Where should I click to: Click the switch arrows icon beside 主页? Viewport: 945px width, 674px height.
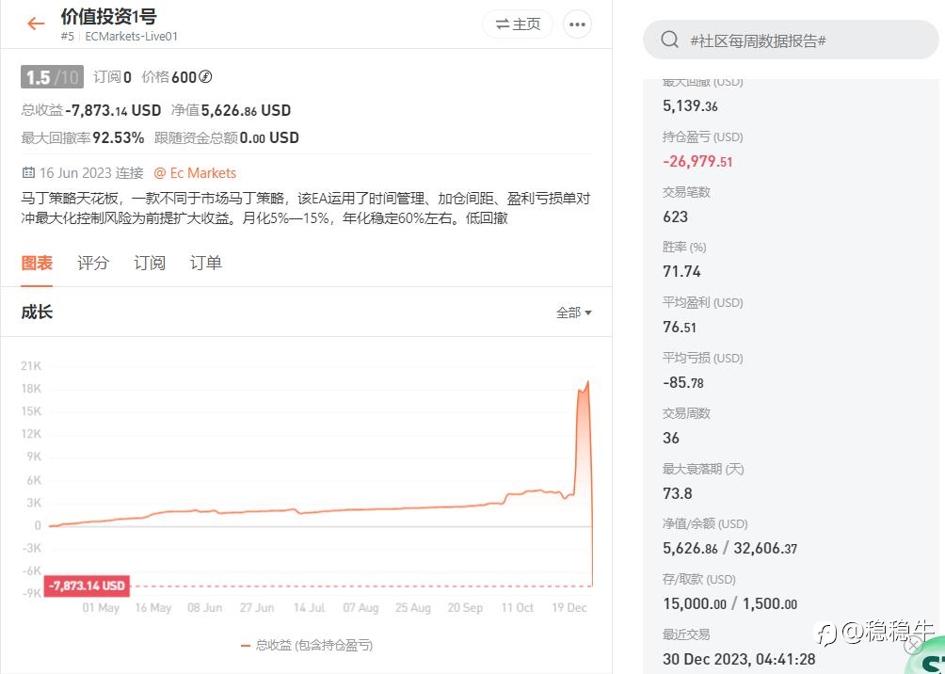click(502, 24)
